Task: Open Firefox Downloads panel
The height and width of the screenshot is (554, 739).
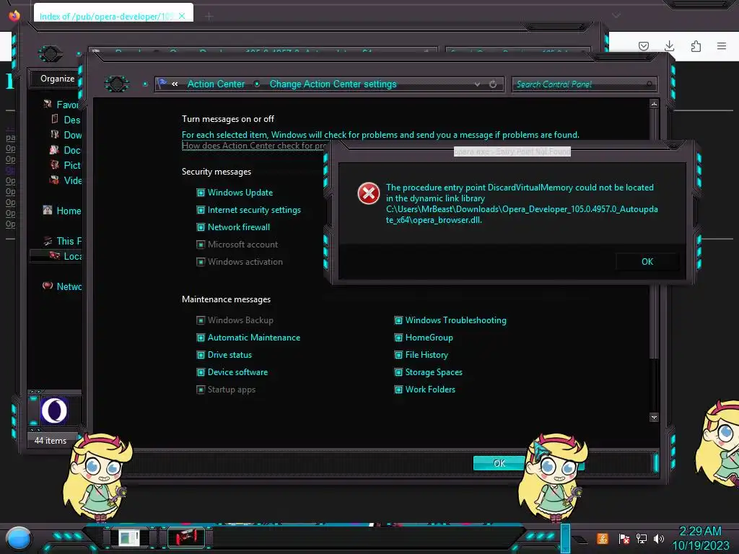Action: (669, 45)
